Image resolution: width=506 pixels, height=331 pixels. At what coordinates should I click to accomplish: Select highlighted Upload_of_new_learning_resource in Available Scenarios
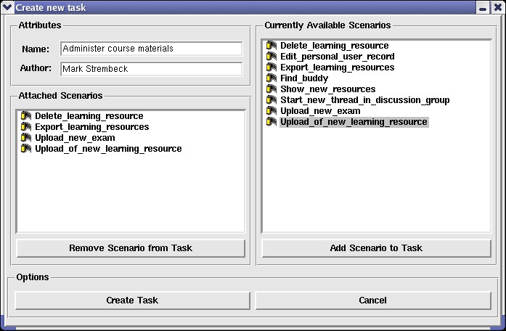[354, 122]
